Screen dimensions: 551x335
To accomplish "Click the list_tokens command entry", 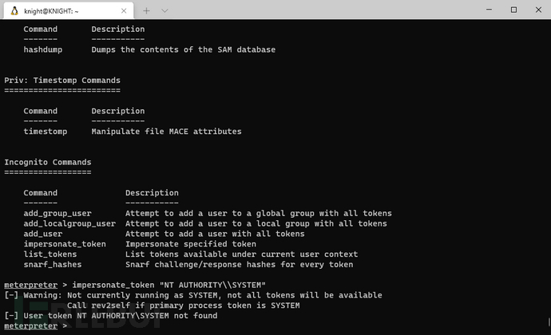I will click(50, 254).
